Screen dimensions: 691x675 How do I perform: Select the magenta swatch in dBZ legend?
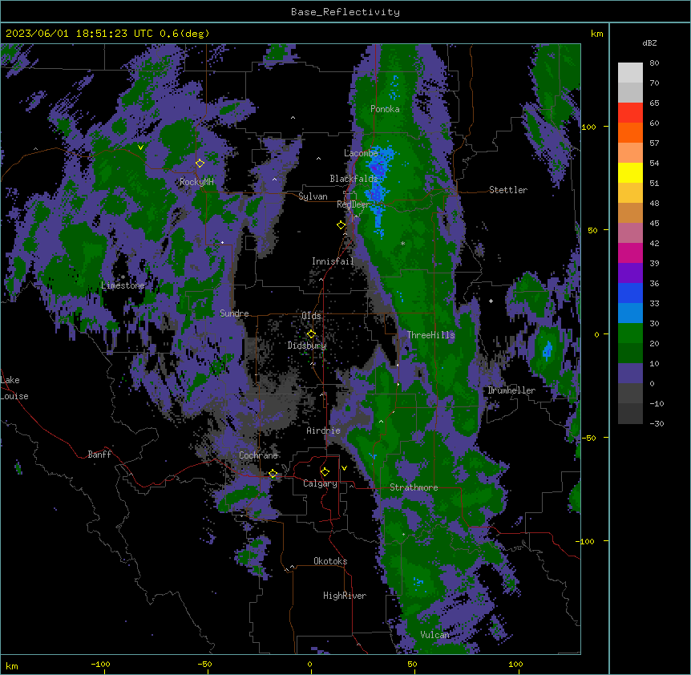[x=630, y=253]
